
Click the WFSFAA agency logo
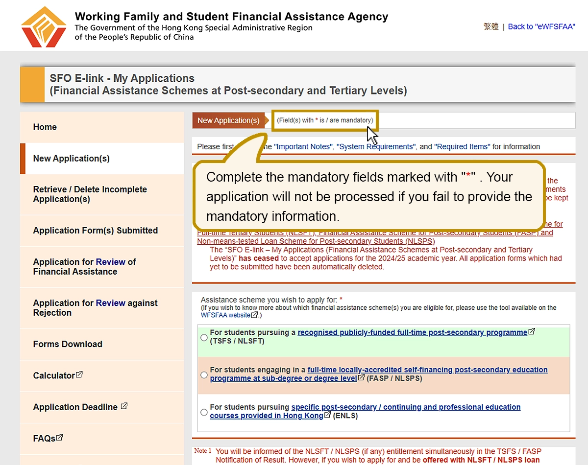44,27
